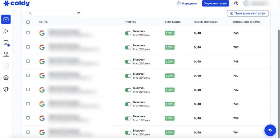Open the analytics chart icon

tap(6, 66)
